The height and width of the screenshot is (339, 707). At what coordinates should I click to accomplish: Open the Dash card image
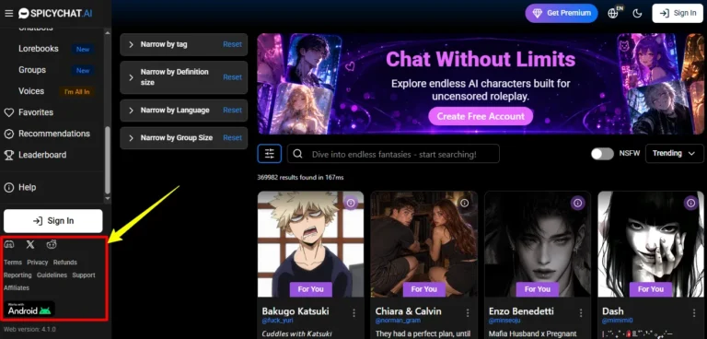(651, 244)
